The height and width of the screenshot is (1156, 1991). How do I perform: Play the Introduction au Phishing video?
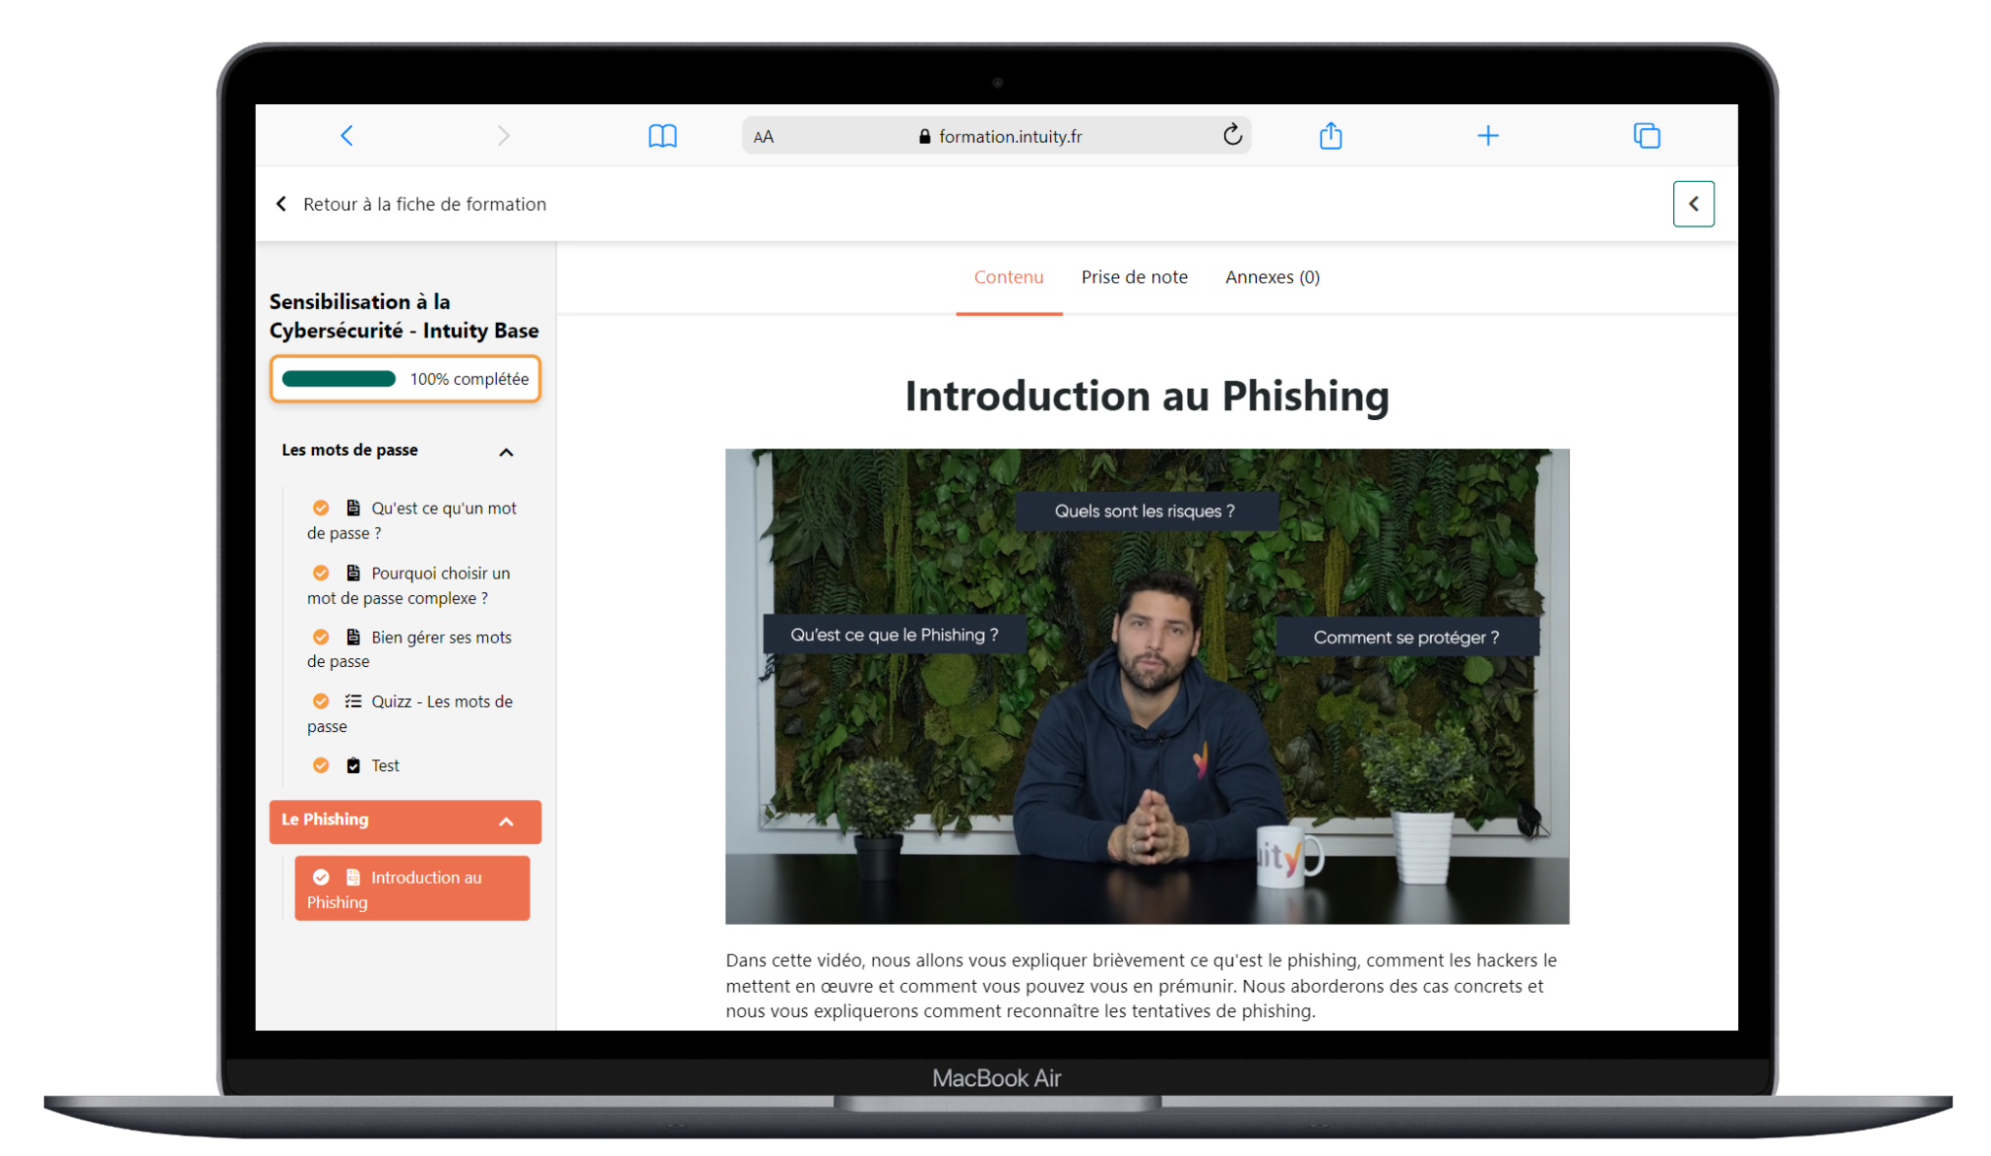[1146, 686]
